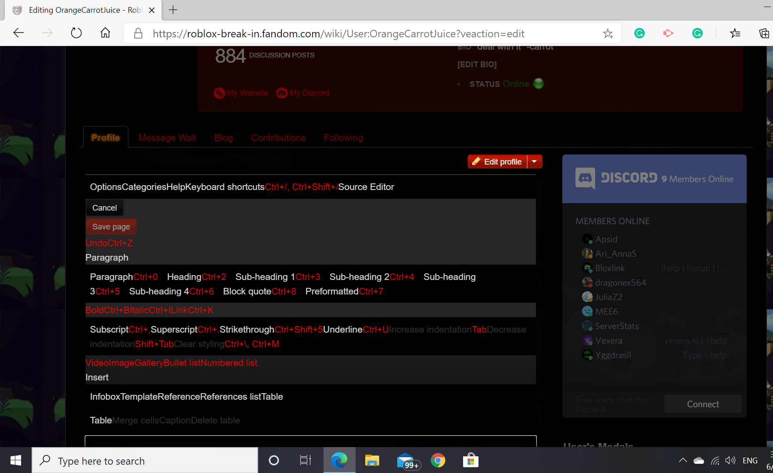Screen dimensions: 773x473
Task: Open the Insert menu dropdown
Action: [97, 377]
